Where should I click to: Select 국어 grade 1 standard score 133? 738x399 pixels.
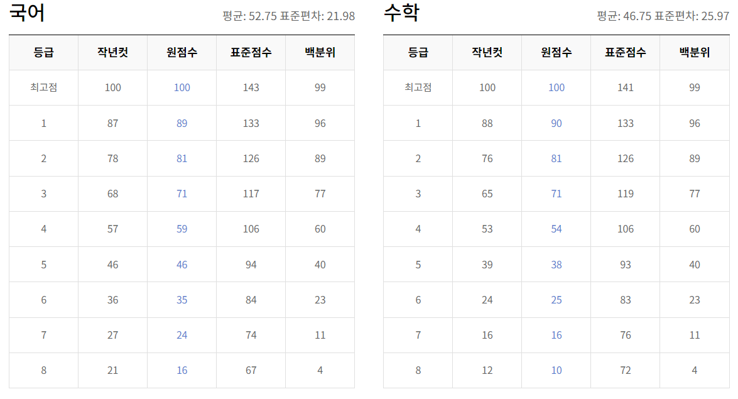251,123
